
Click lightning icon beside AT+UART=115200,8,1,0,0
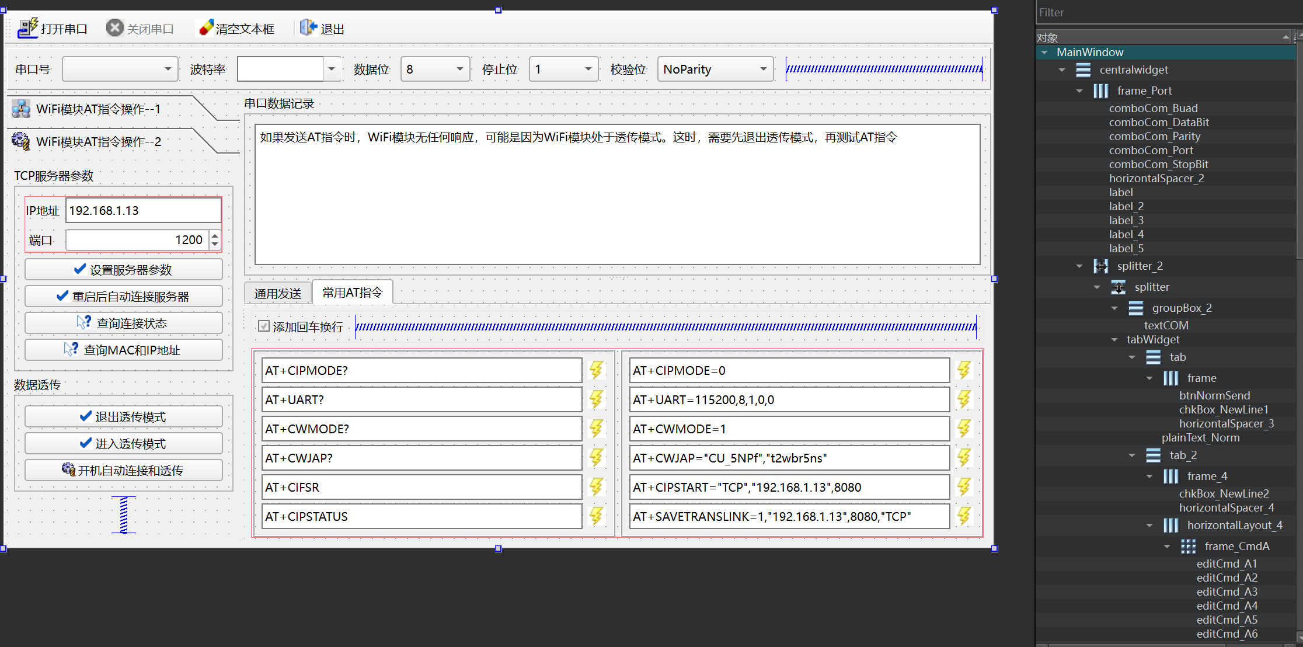click(x=964, y=399)
